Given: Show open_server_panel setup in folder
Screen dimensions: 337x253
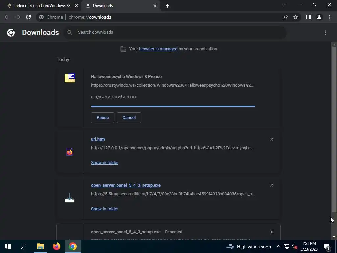Looking at the screenshot, I should click(x=105, y=209).
